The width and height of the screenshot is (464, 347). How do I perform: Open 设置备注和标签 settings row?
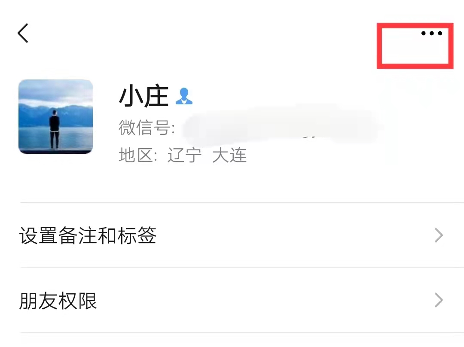[x=232, y=235]
